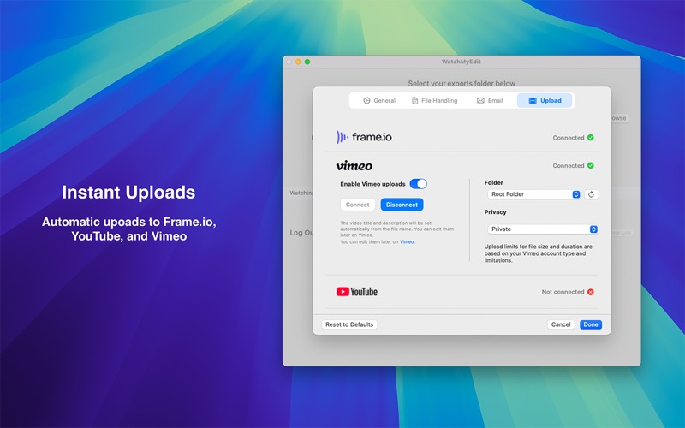Toggle the Enable Vimeo uploads switch
This screenshot has height=428, width=685.
click(x=418, y=184)
